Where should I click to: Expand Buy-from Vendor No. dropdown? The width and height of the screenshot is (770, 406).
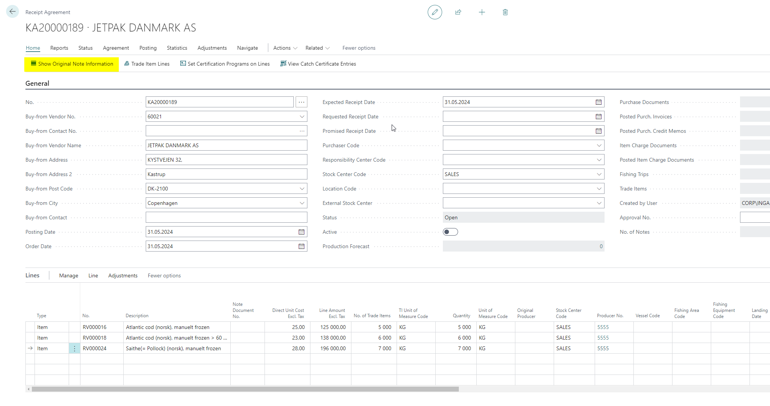pyautogui.click(x=302, y=116)
